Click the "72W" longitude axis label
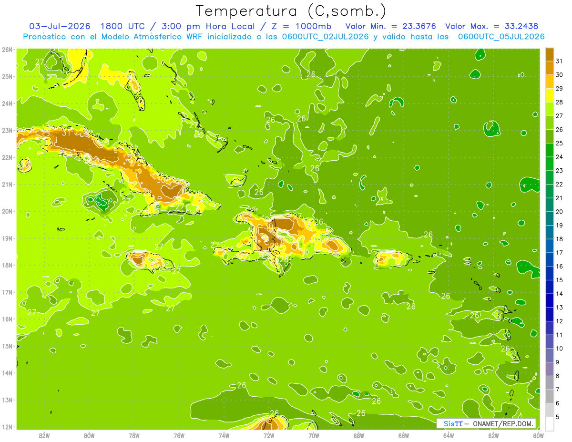572x442 pixels. click(269, 435)
